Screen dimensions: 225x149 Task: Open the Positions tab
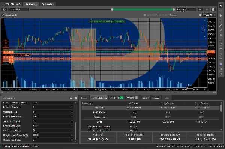116,98
